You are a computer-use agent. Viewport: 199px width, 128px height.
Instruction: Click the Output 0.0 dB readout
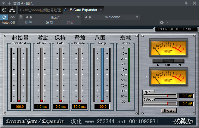[x=186, y=104]
